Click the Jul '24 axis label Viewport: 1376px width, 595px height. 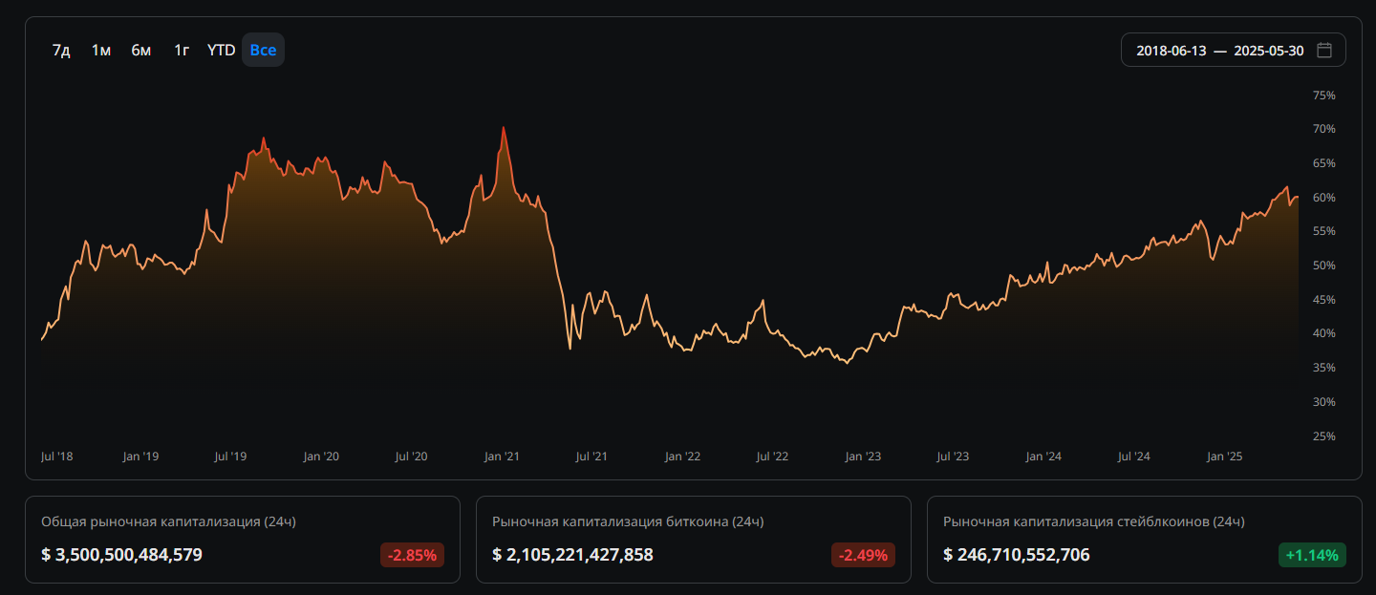pos(1133,457)
